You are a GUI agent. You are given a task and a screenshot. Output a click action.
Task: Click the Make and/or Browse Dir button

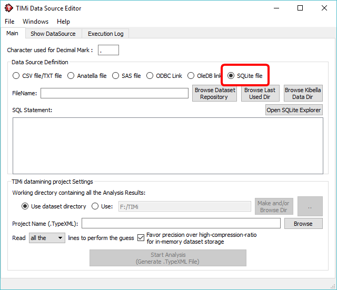point(274,206)
